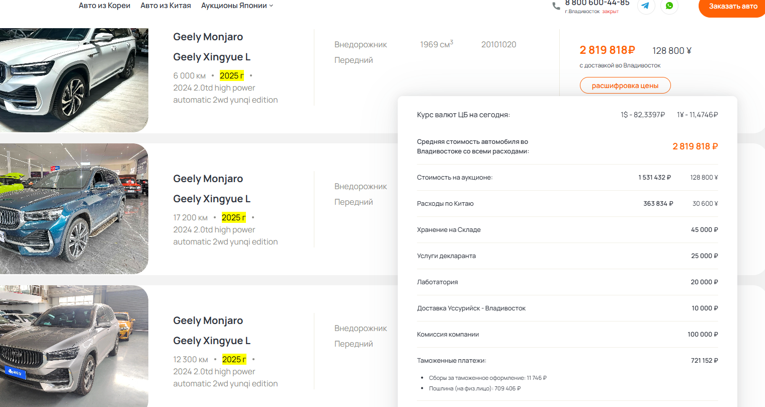Screen dimensions: 765x407
Task: Click the Таможенные платежи row in price breakdown
Action: (x=567, y=361)
